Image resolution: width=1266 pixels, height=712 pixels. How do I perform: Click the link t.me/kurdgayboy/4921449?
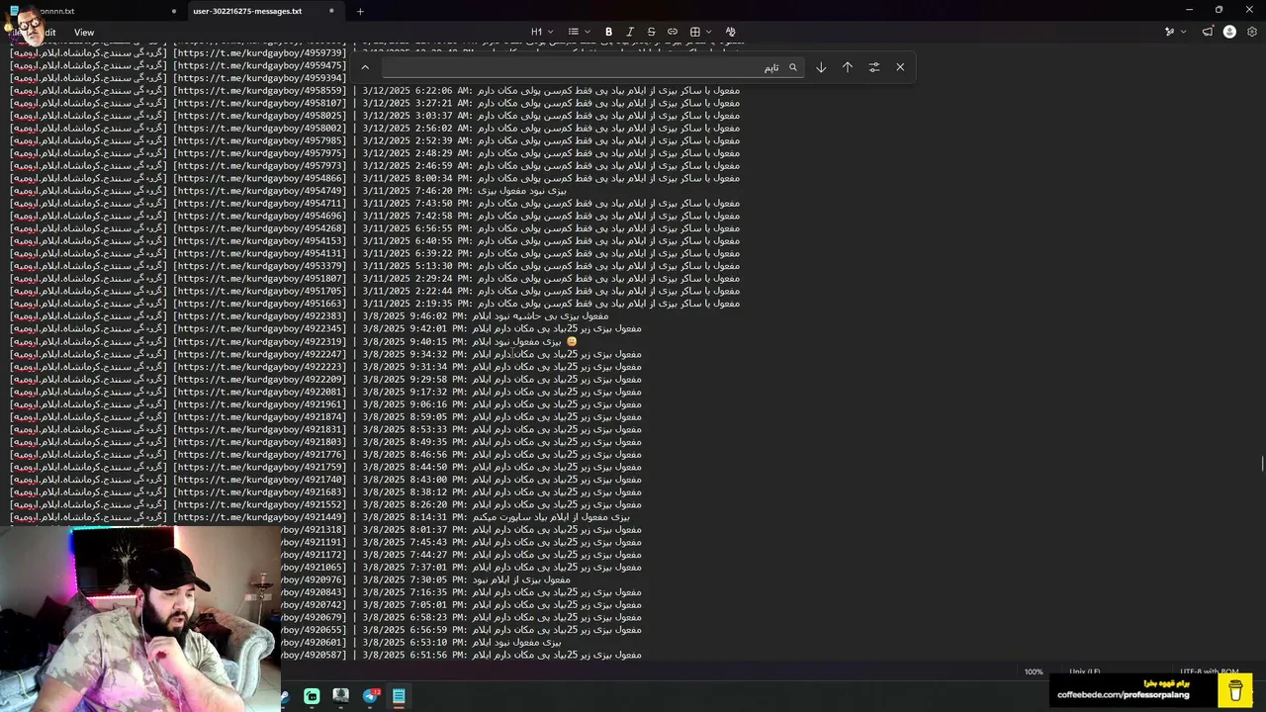(x=261, y=517)
